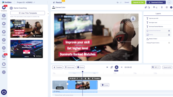Image resolution: width=173 pixels, height=97 pixels.
Task: Skip to next scene
Action: click(122, 67)
